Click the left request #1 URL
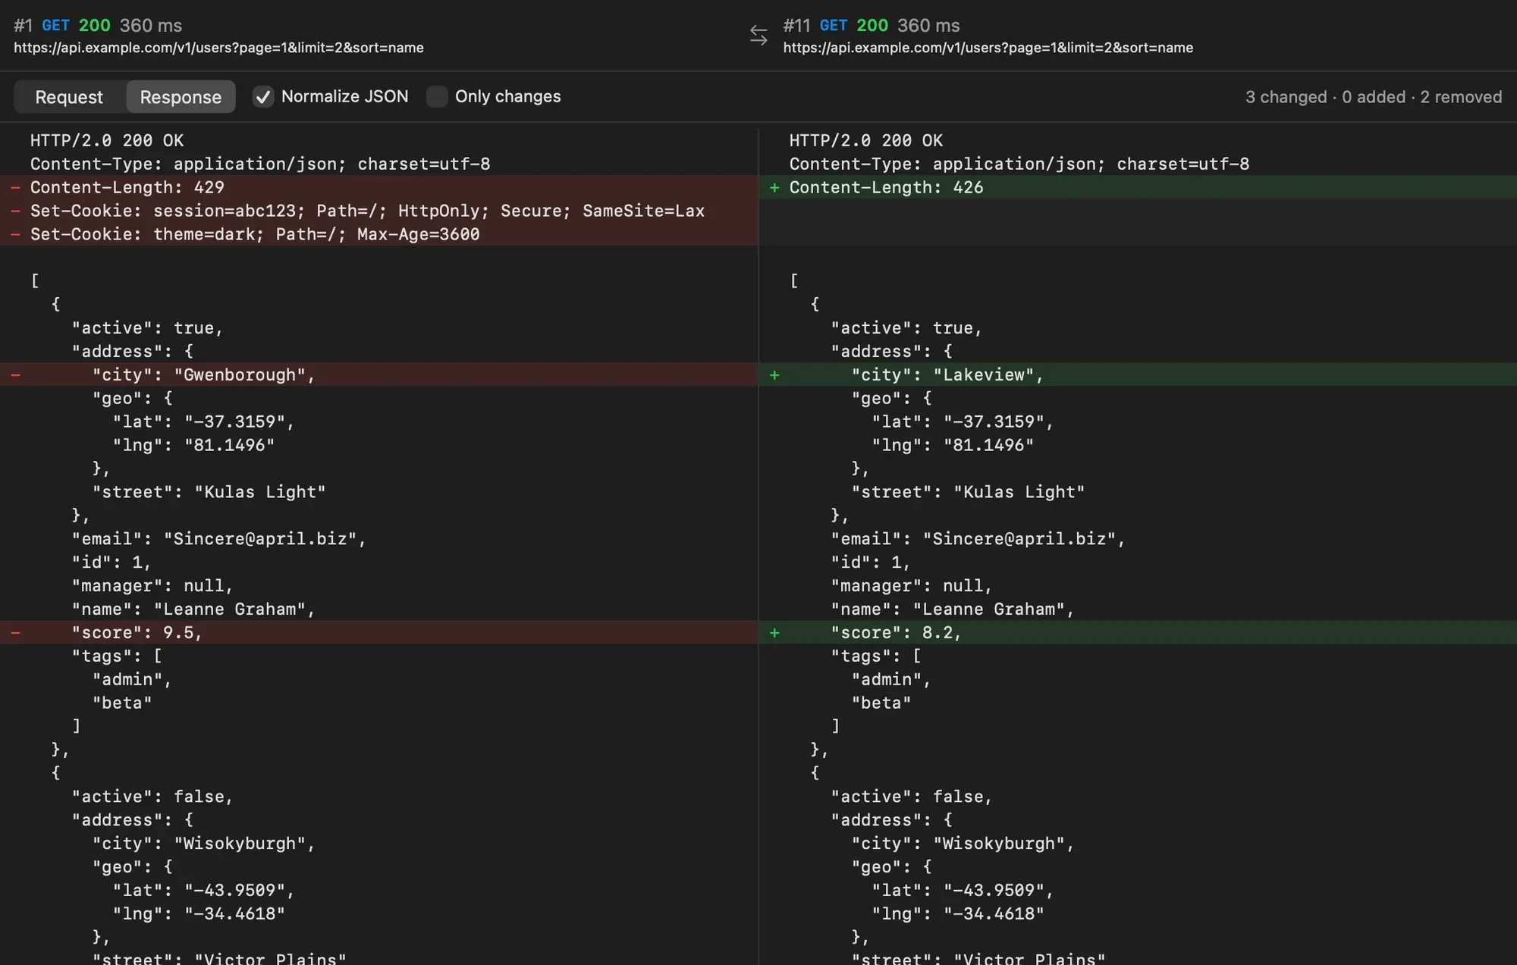The image size is (1517, 965). click(x=218, y=48)
